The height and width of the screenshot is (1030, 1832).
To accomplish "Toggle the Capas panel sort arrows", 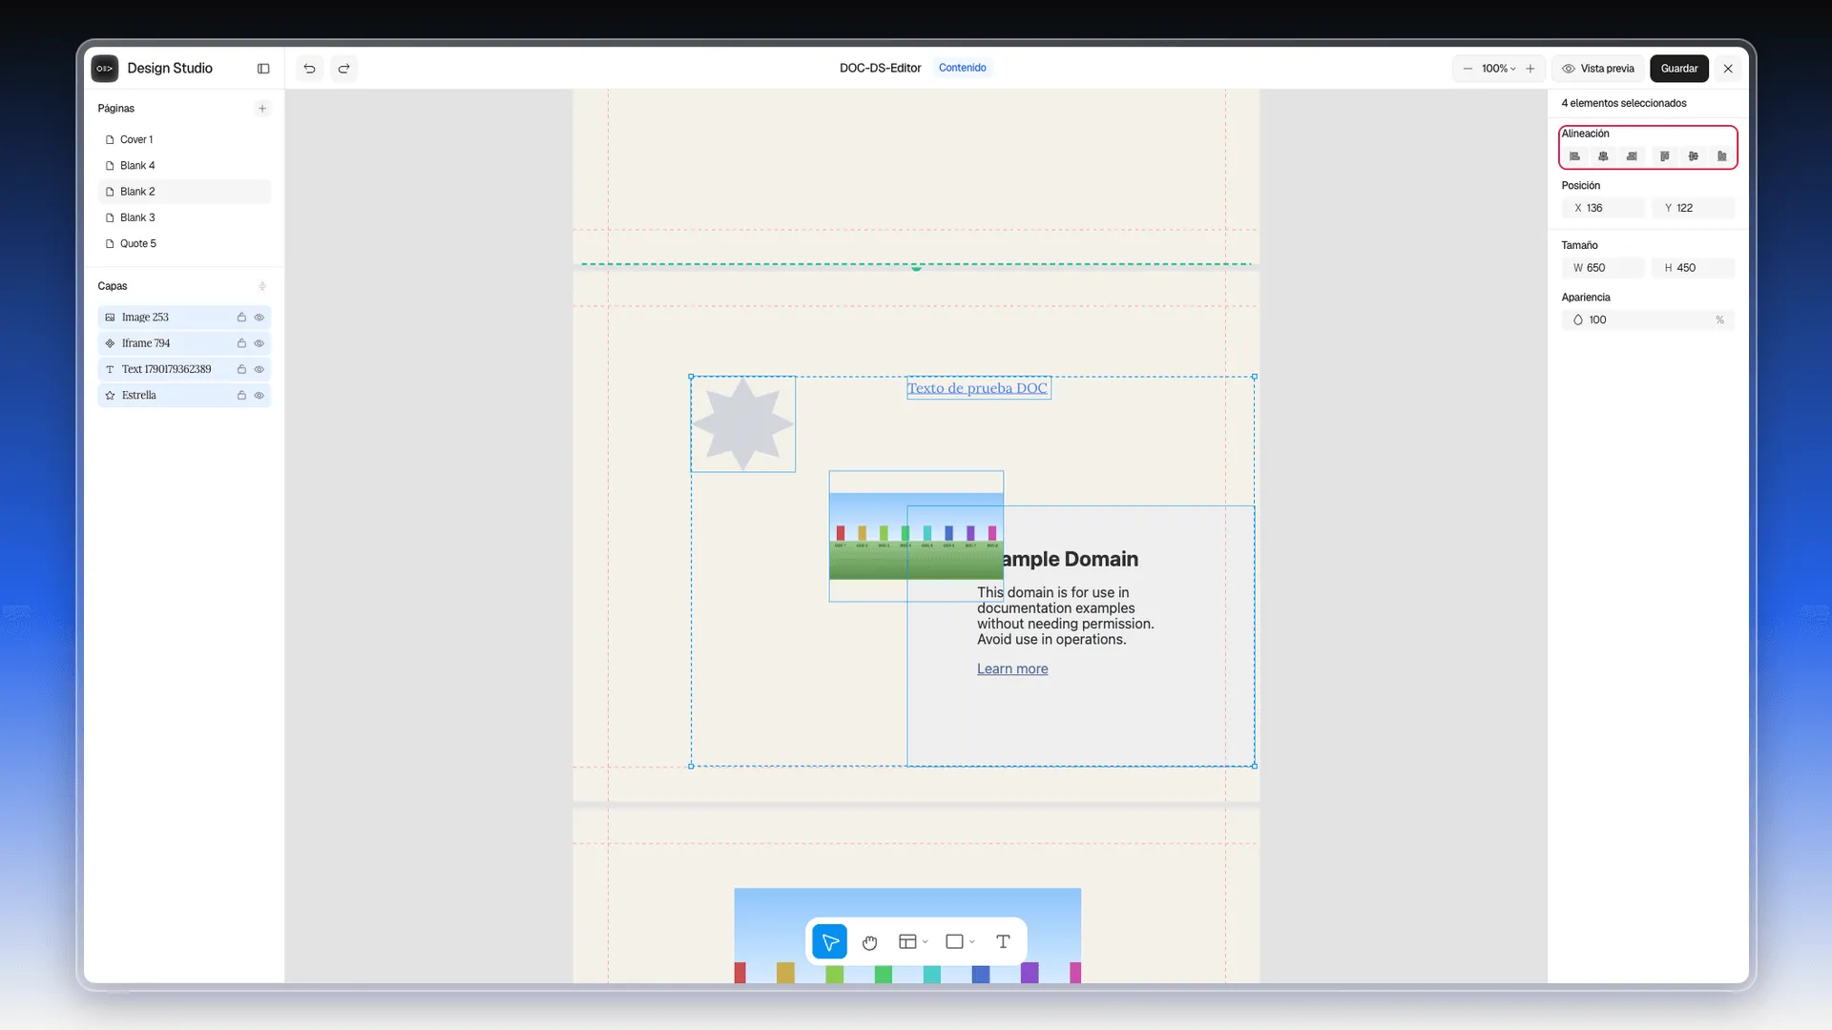I will (262, 286).
